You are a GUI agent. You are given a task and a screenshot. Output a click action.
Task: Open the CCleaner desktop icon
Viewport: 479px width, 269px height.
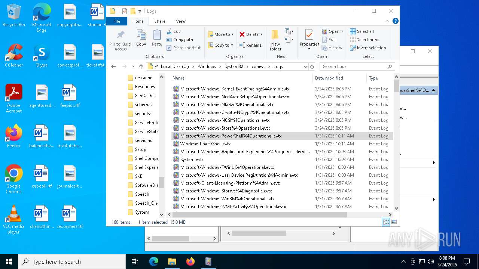tap(14, 56)
